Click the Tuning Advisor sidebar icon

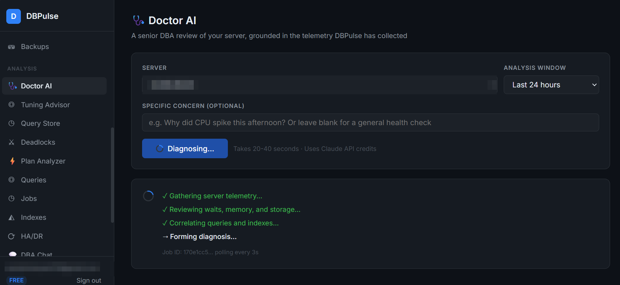12,105
